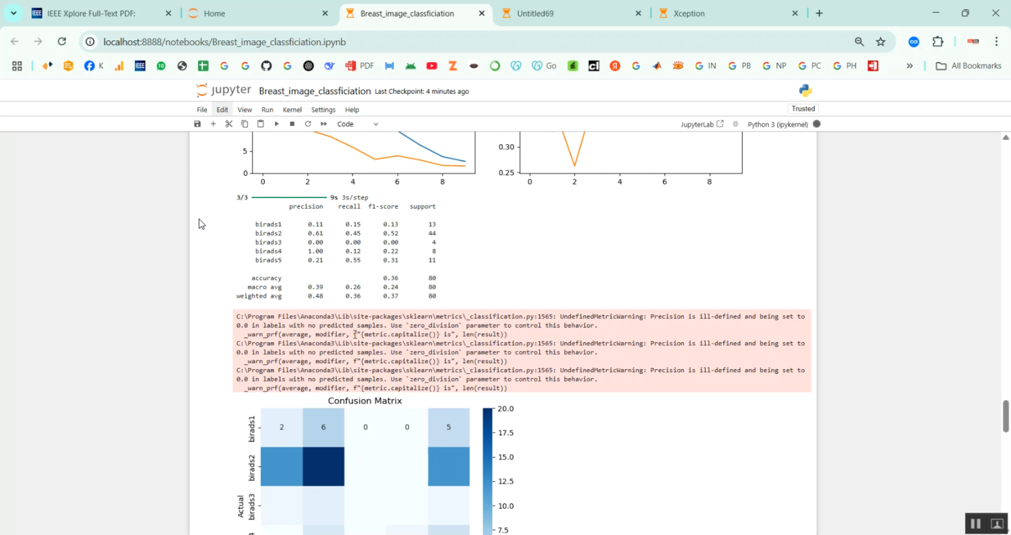Screen dimensions: 1011x535
Task: Bookmark this page with star icon
Action: (880, 42)
